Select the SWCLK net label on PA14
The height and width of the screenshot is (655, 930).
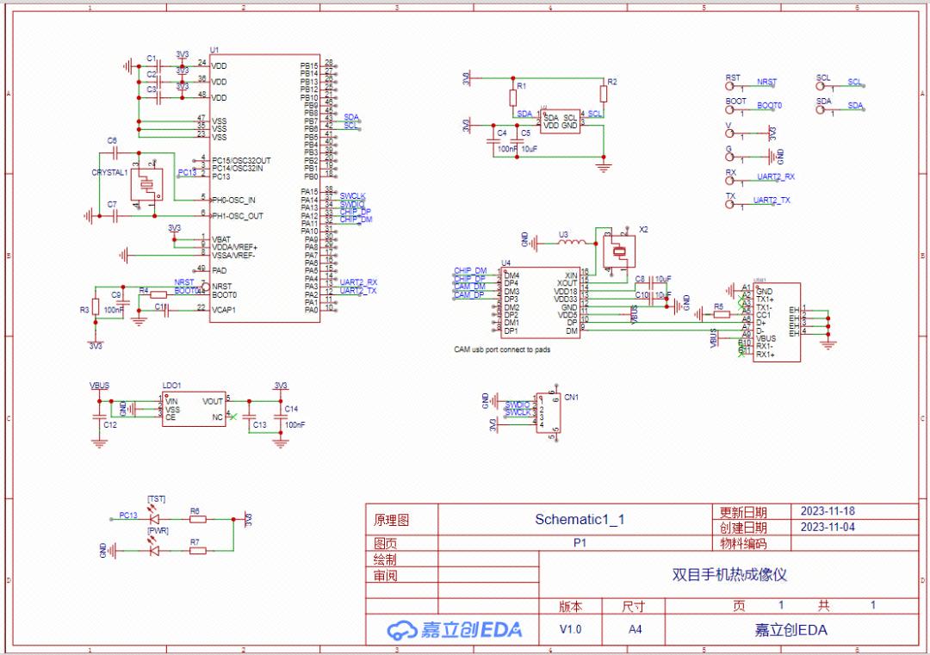352,196
